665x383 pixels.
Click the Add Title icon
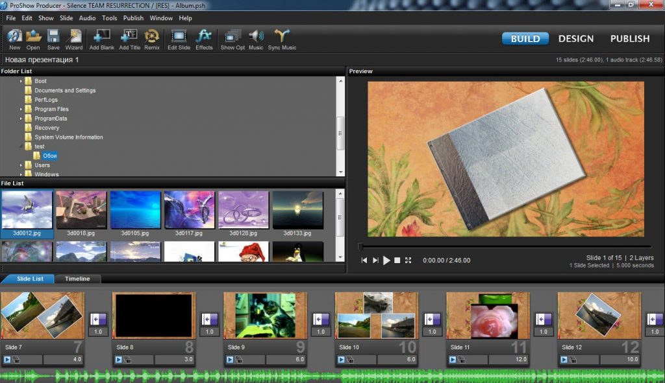129,36
